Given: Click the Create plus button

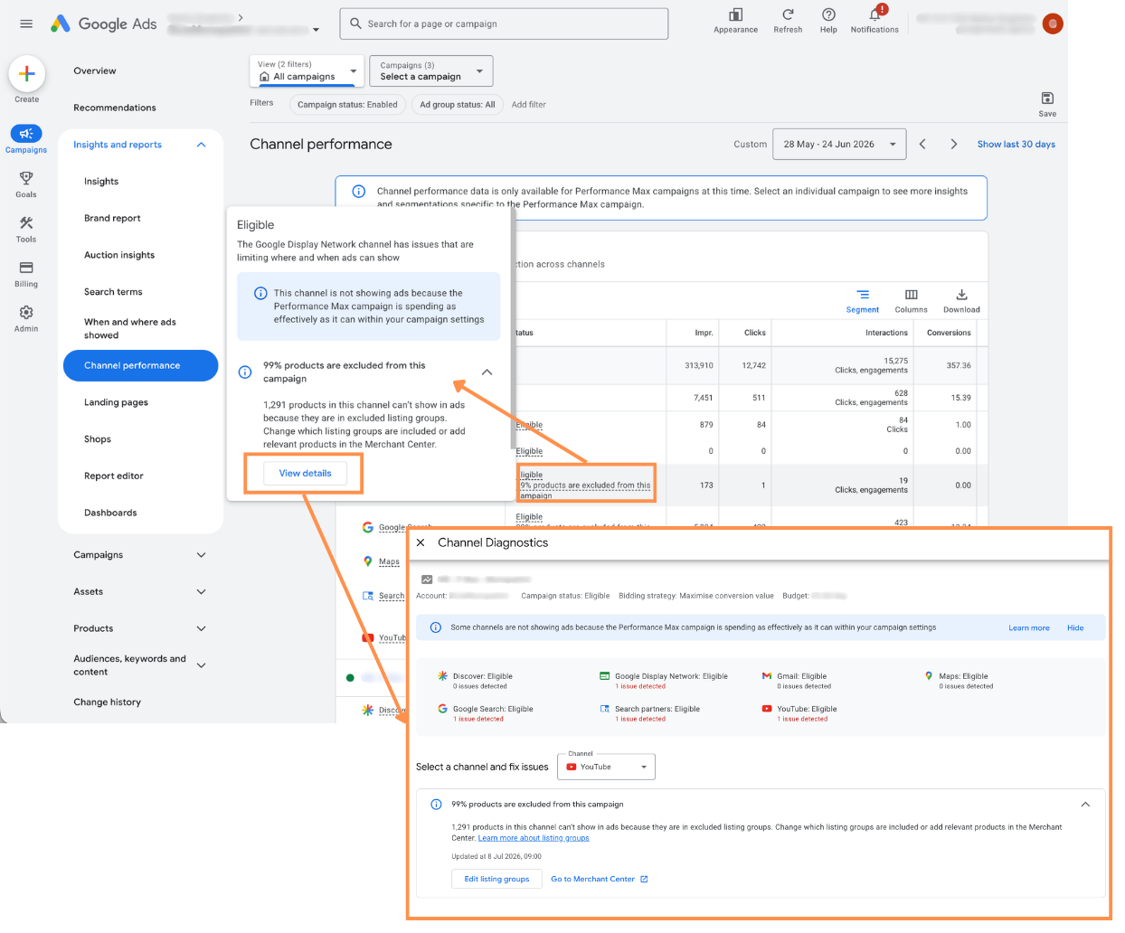Looking at the screenshot, I should 27,74.
